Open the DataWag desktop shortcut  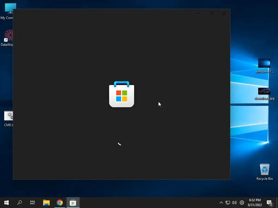(x=7, y=38)
